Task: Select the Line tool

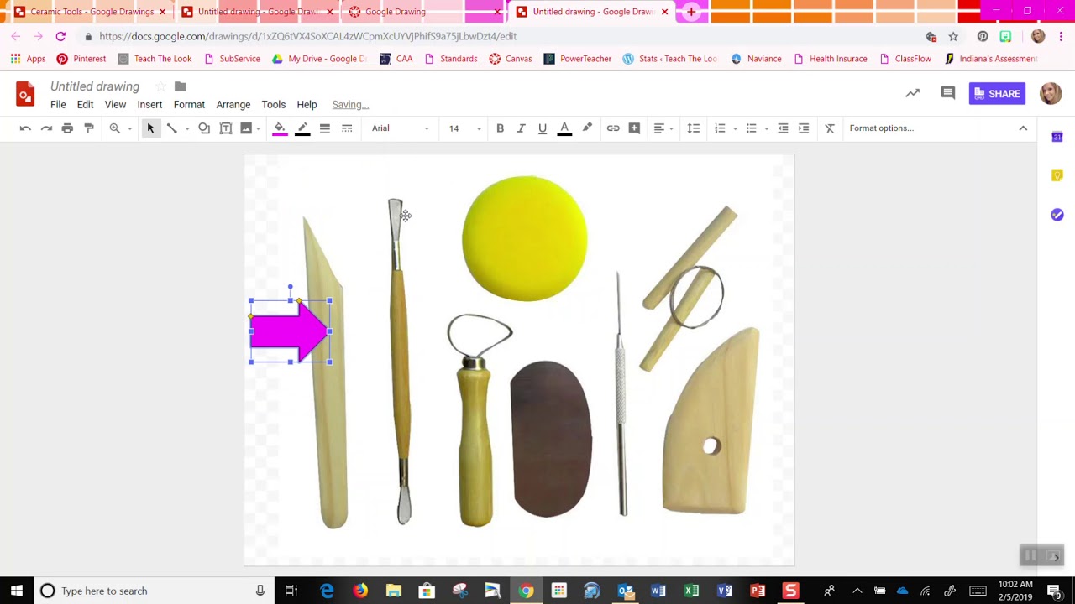Action: click(171, 128)
